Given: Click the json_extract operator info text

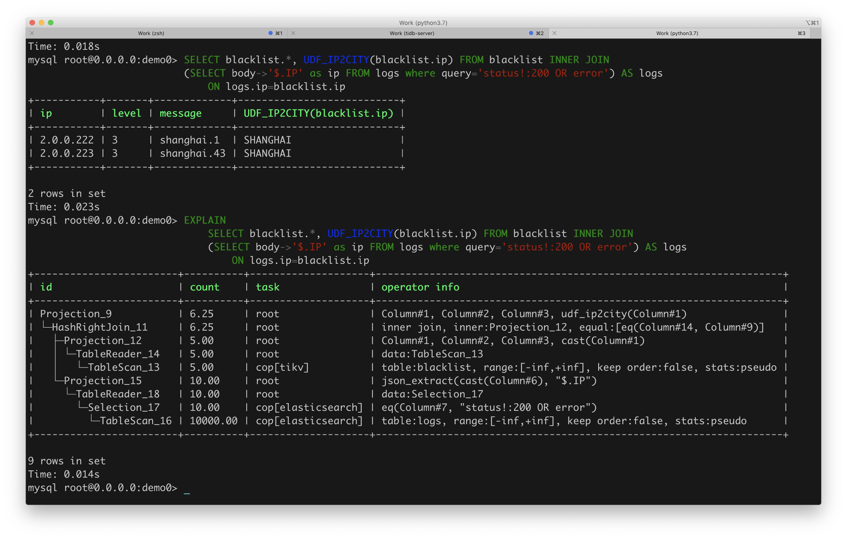Looking at the screenshot, I should (x=489, y=380).
